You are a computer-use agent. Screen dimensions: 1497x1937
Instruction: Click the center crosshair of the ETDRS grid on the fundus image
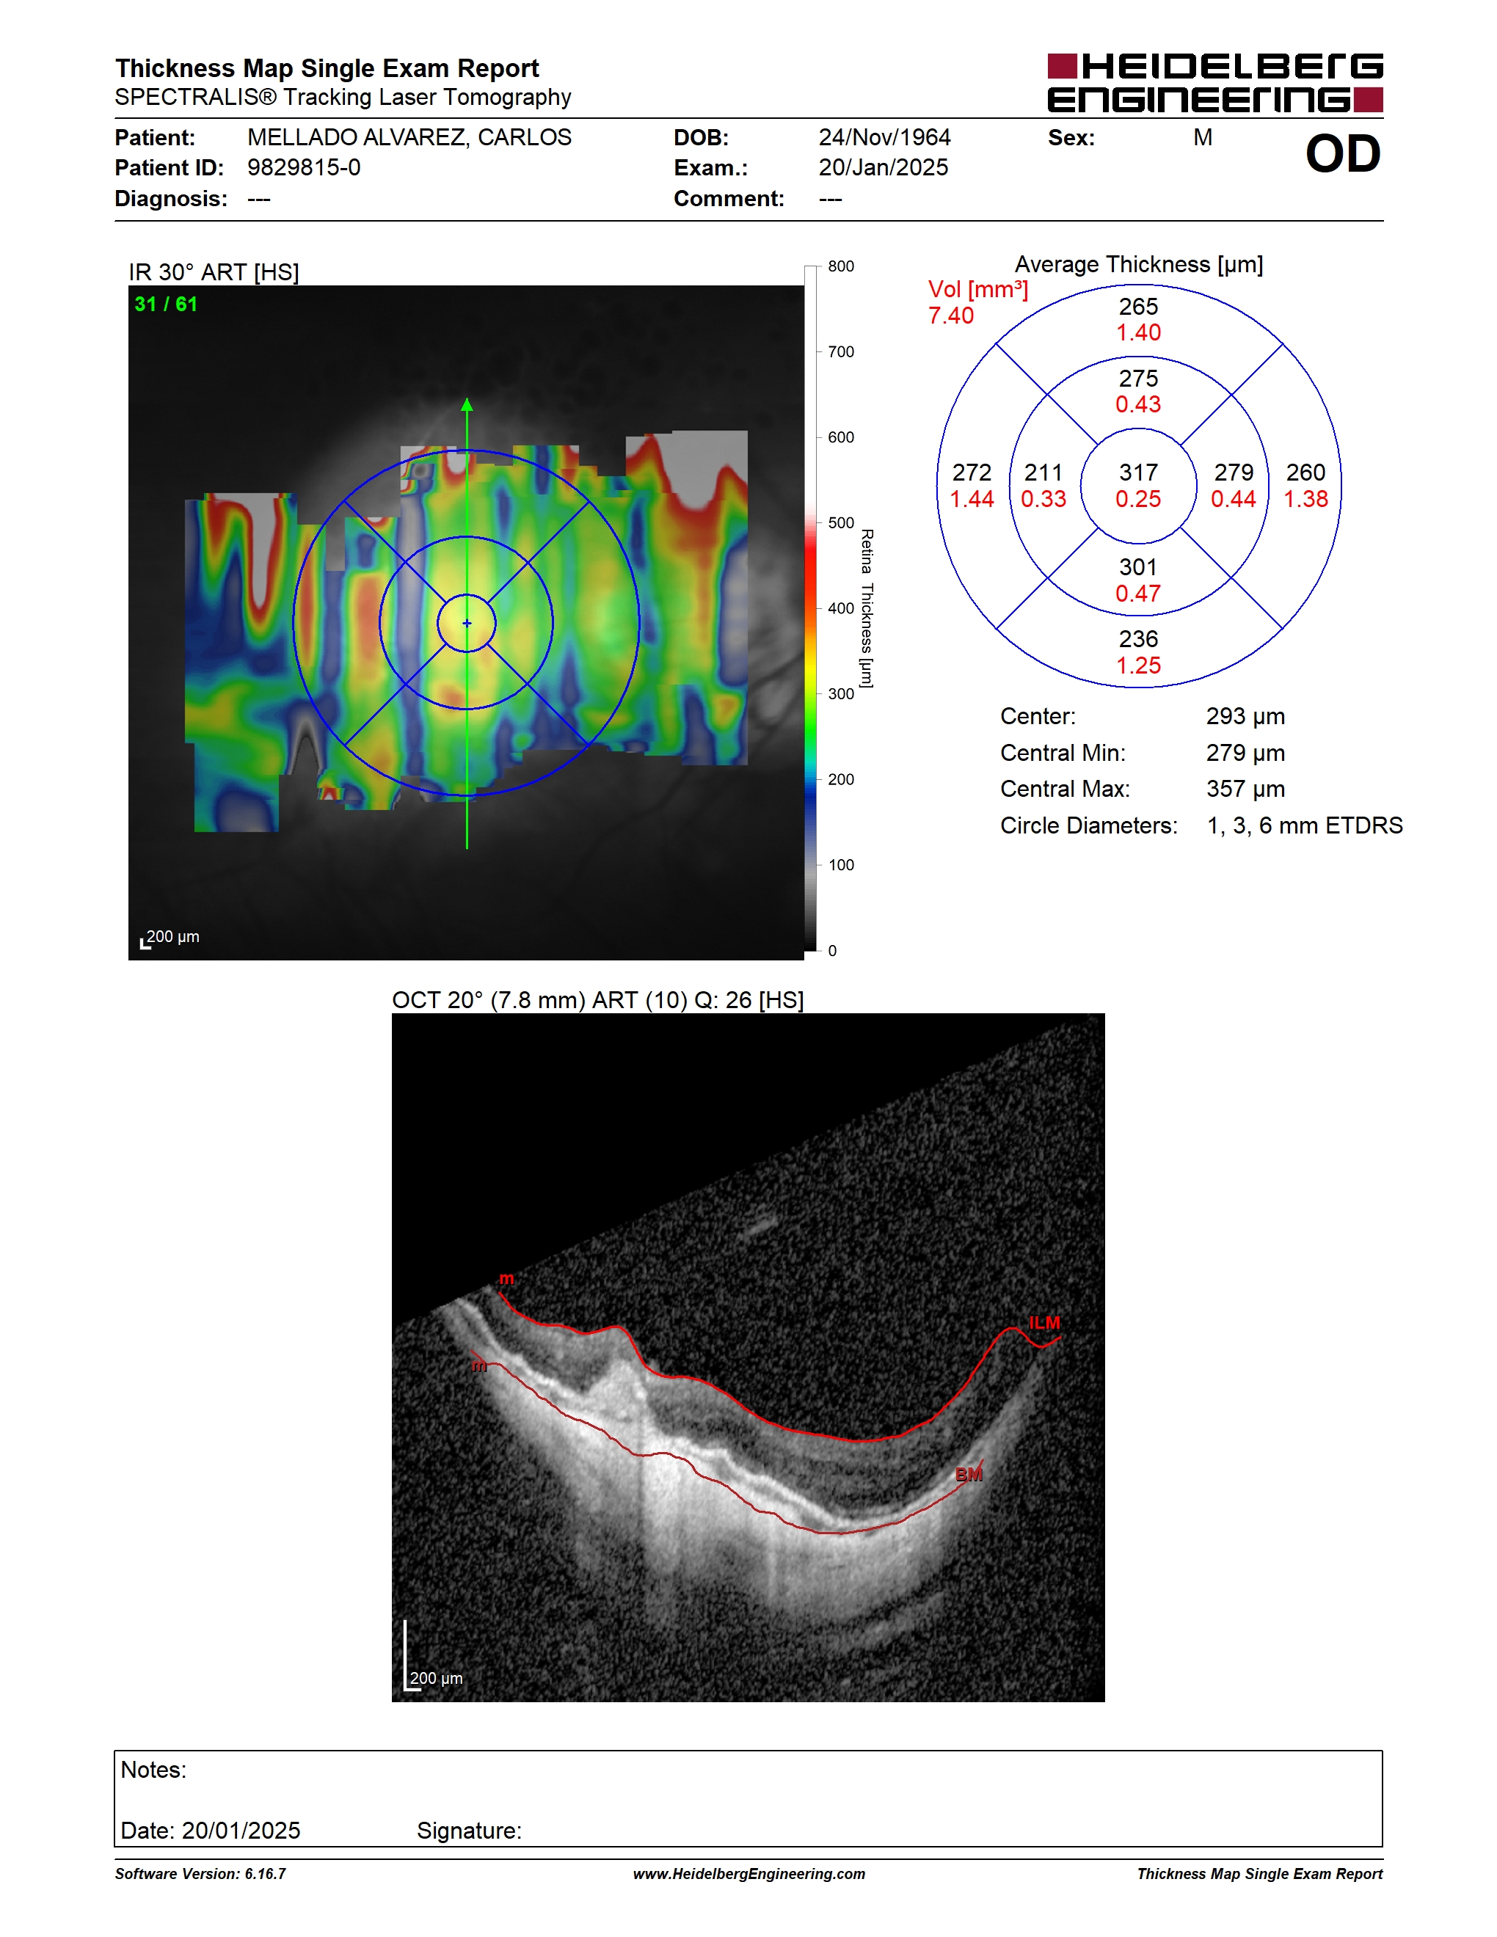click(x=467, y=623)
